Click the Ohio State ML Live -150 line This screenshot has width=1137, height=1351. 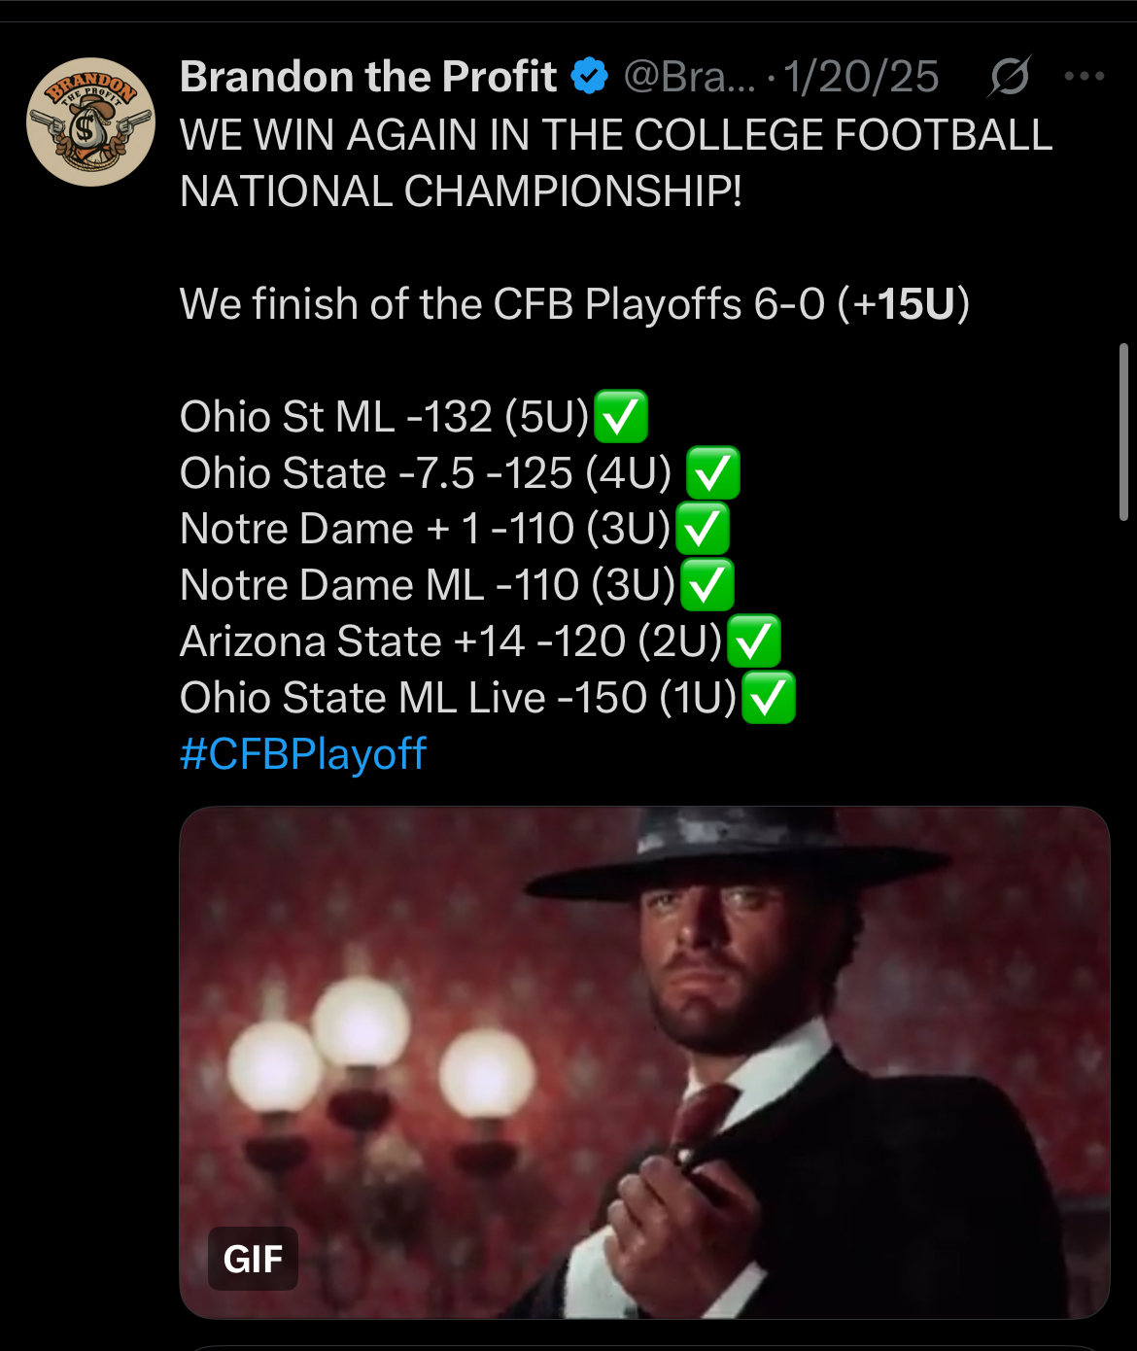pyautogui.click(x=459, y=698)
